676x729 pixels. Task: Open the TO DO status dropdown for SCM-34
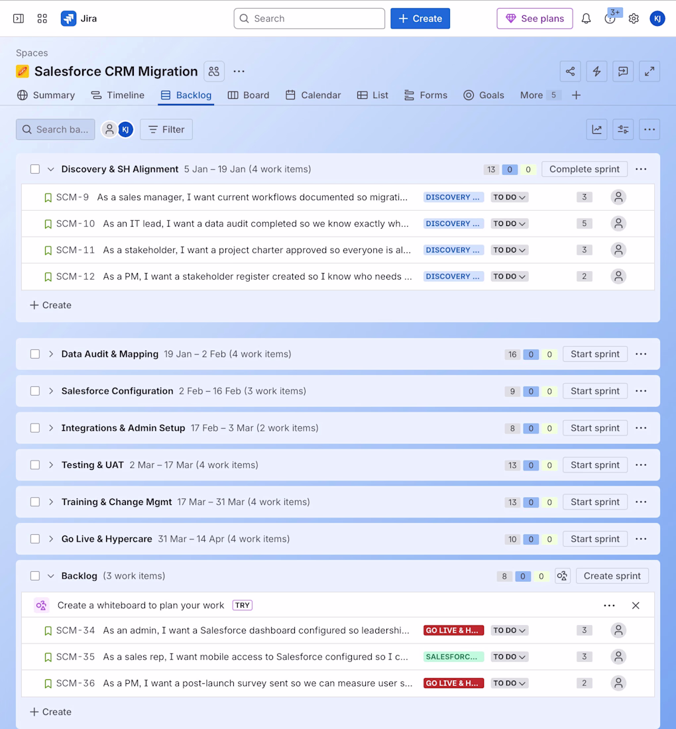click(x=510, y=630)
